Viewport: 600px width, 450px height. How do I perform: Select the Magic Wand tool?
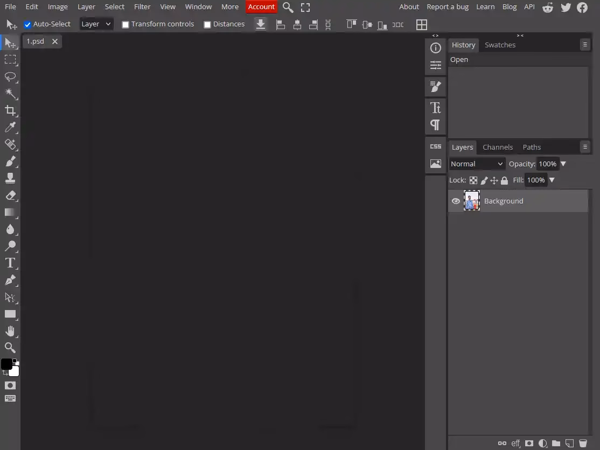click(x=11, y=94)
